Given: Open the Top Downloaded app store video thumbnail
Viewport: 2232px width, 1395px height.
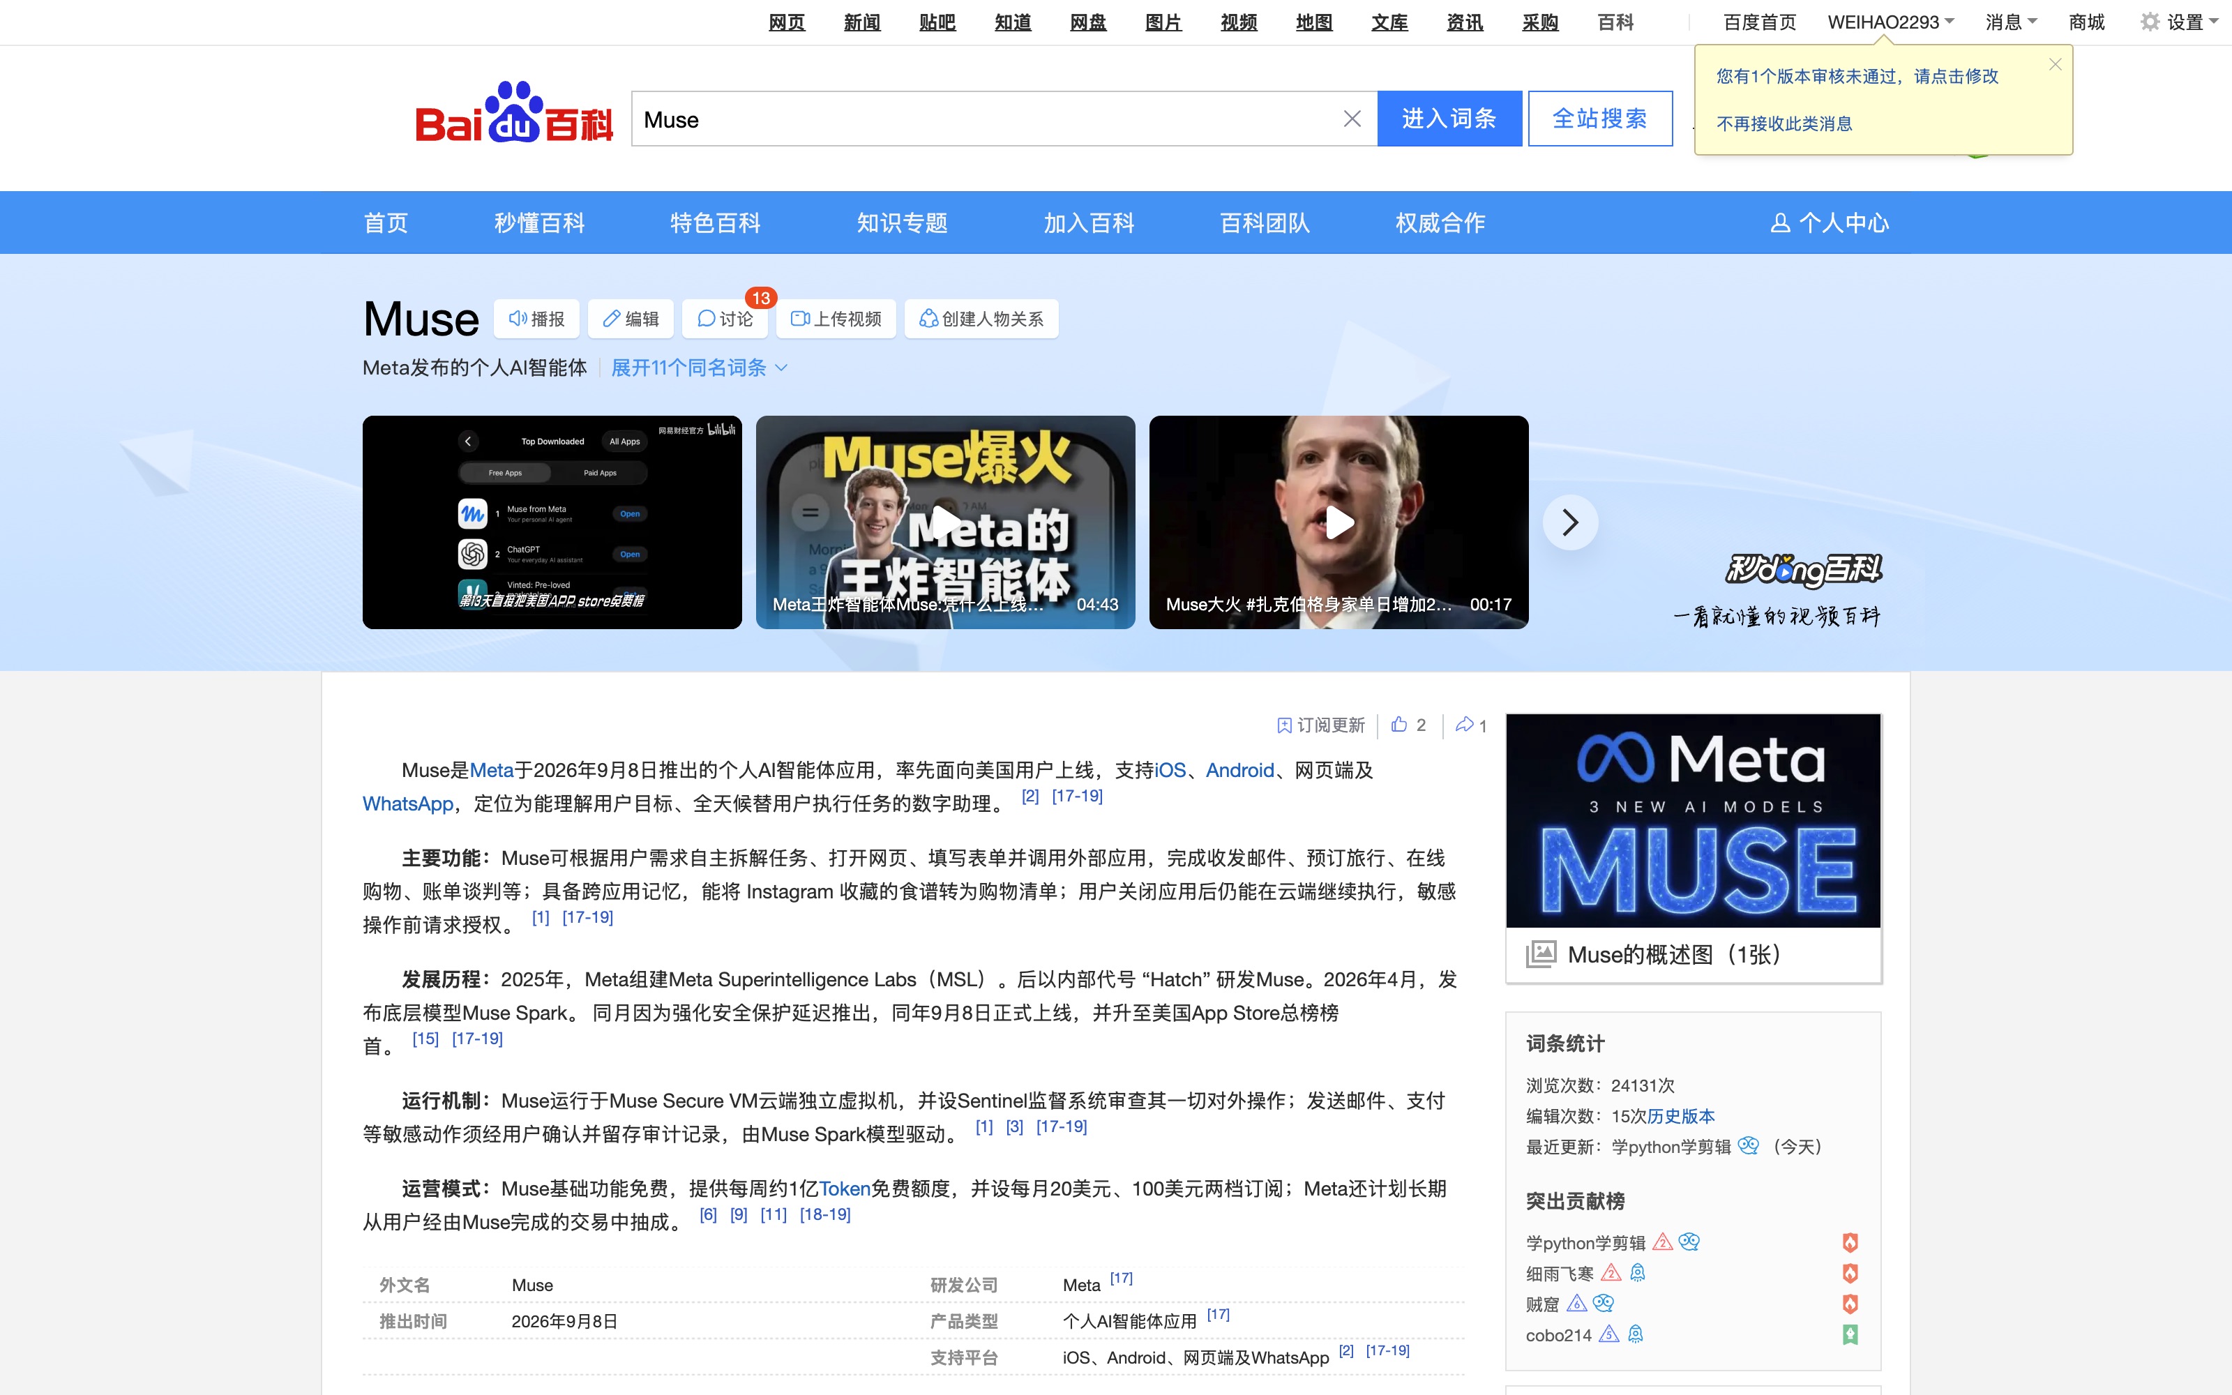Looking at the screenshot, I should click(552, 522).
